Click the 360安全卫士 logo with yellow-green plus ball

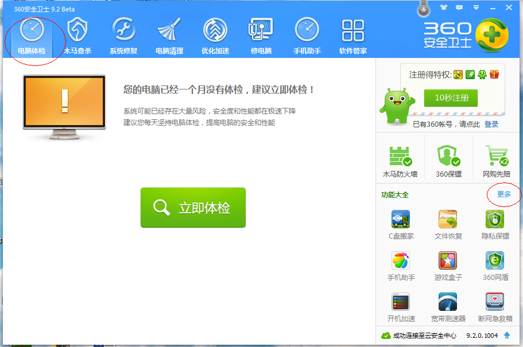click(x=466, y=36)
